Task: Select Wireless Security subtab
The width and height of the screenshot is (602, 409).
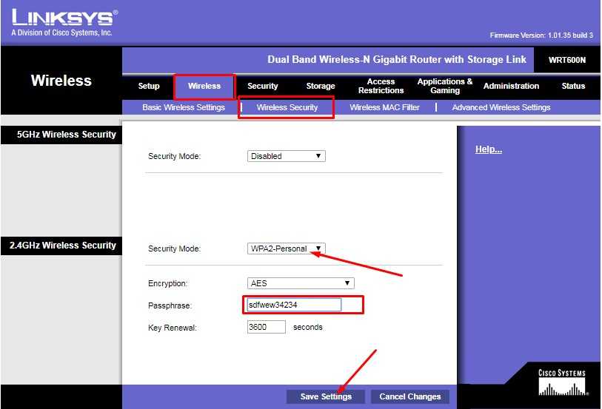Action: point(287,107)
